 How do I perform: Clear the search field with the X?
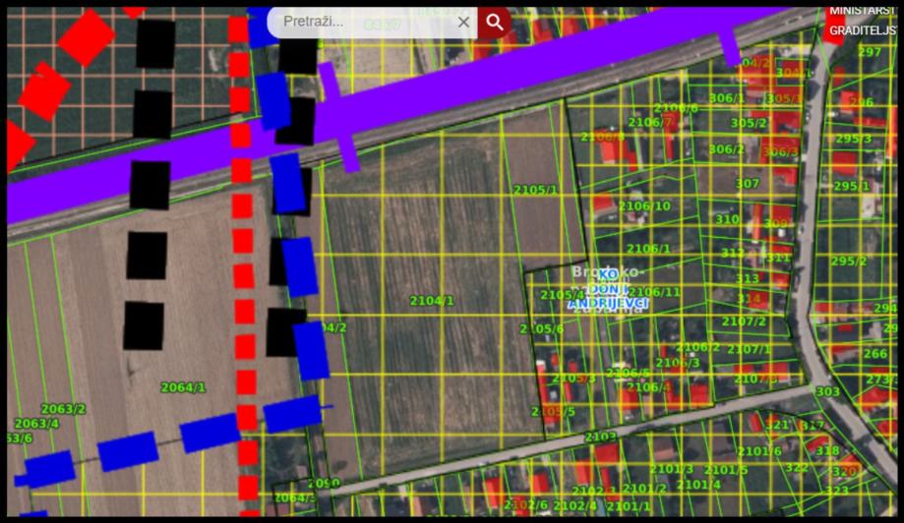[463, 23]
